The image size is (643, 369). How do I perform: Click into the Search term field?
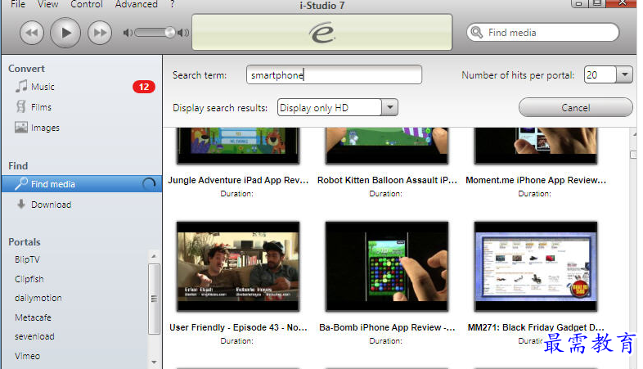coord(334,75)
